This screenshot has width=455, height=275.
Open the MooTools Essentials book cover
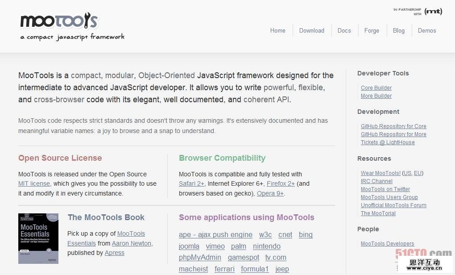pos(38,238)
